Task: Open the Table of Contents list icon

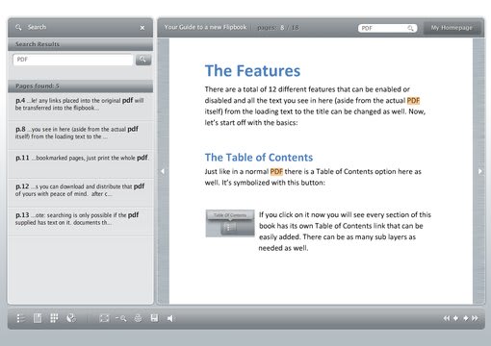Action: point(21,318)
